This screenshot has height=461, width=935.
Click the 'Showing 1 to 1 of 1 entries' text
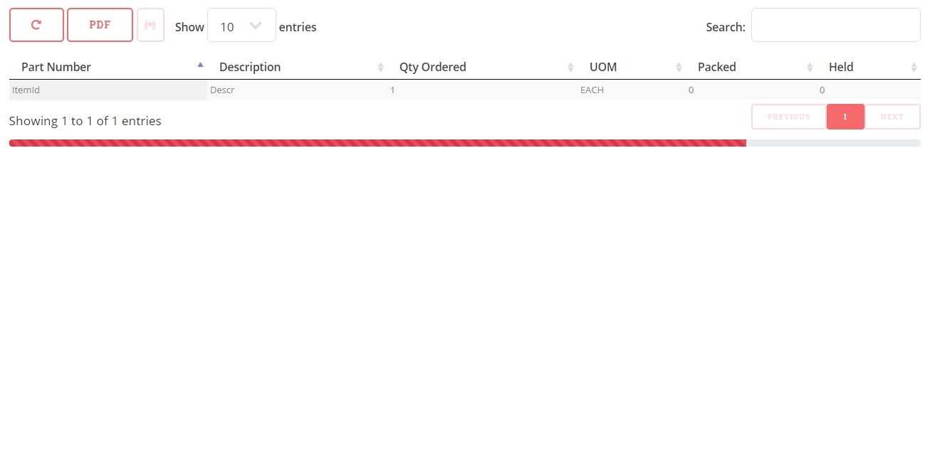click(85, 121)
